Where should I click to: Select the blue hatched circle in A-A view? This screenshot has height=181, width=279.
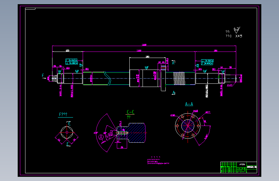(188, 126)
